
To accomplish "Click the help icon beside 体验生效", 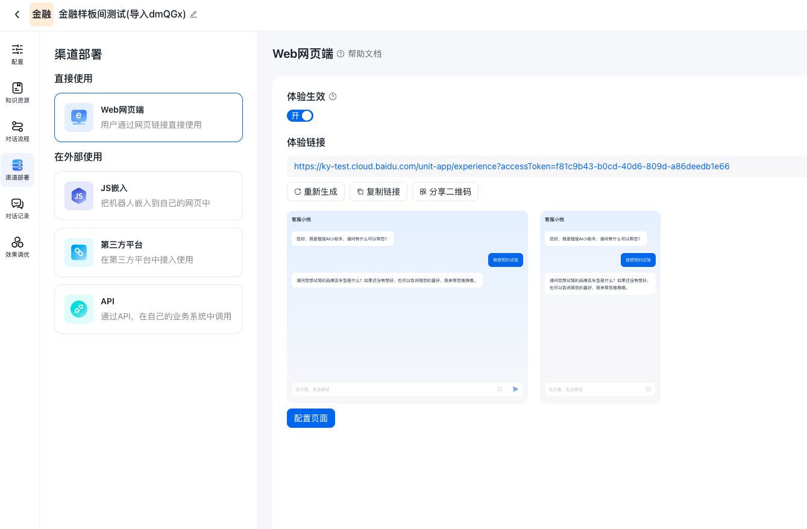I will click(333, 96).
